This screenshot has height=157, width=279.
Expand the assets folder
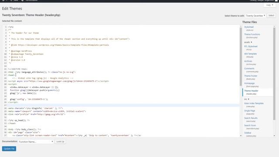click(x=248, y=42)
